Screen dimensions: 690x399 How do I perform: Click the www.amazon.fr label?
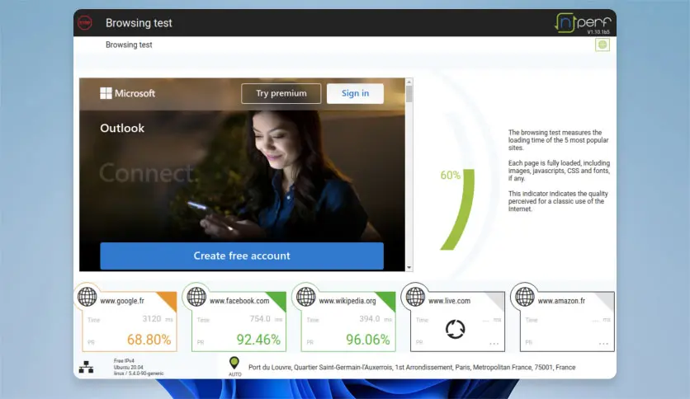[561, 301]
